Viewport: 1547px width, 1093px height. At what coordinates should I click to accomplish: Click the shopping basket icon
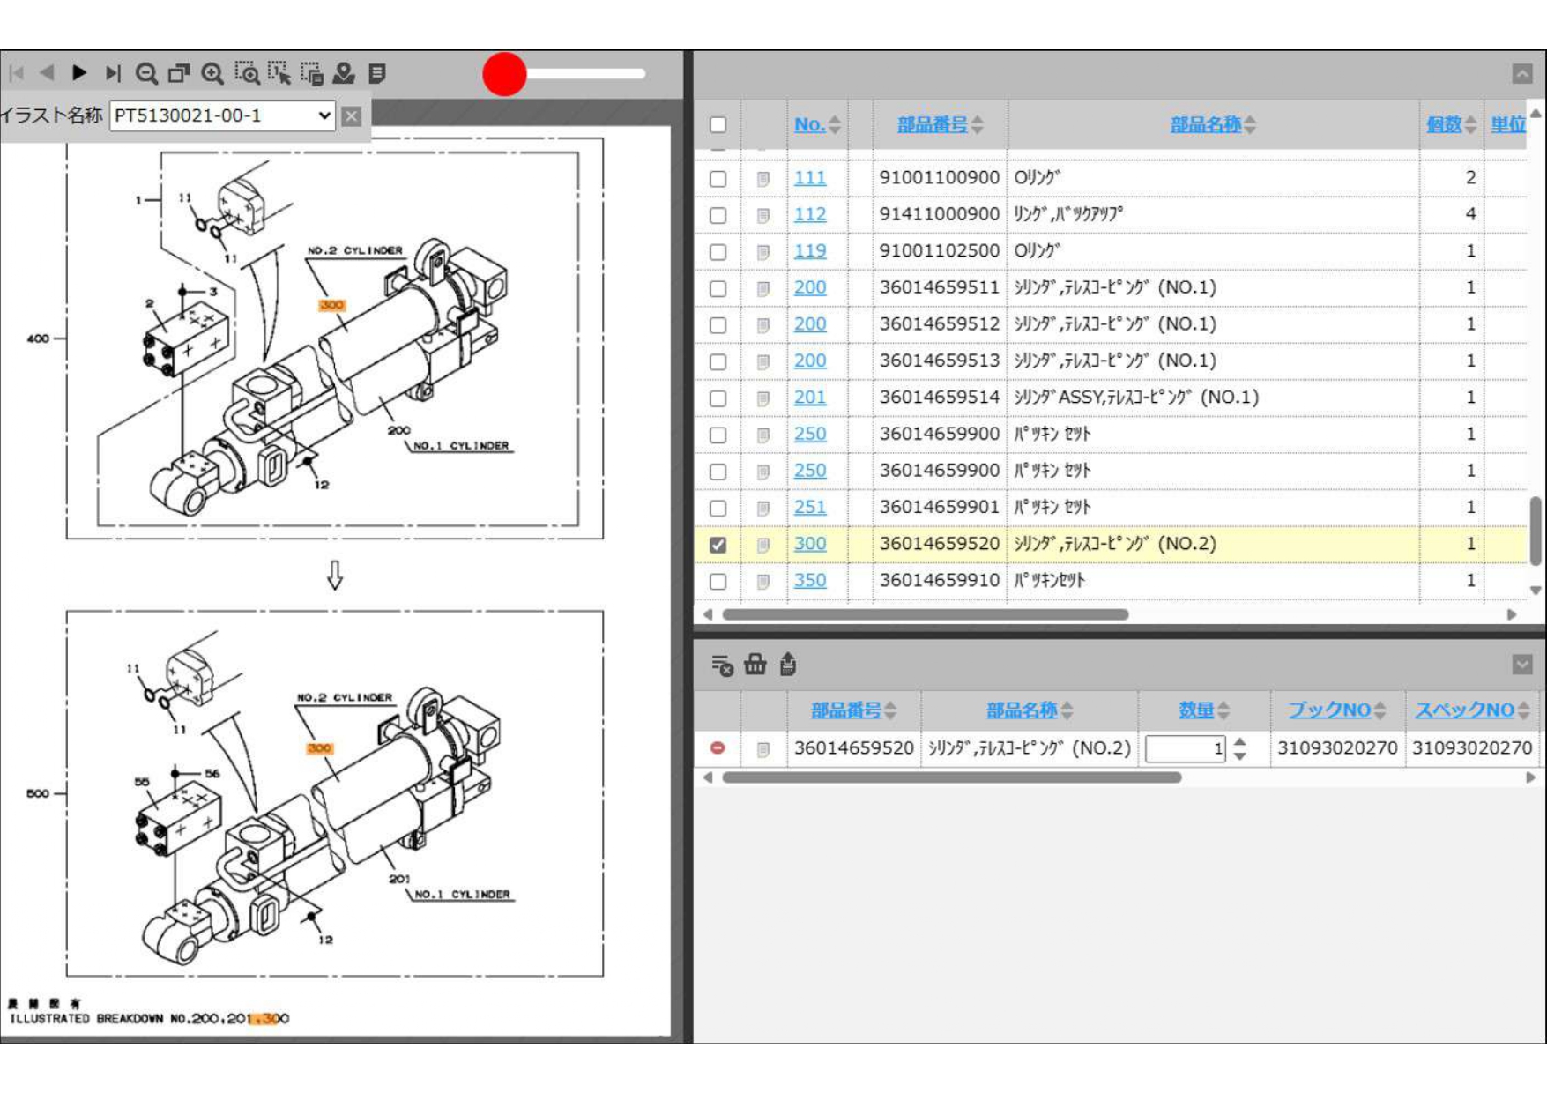point(755,665)
